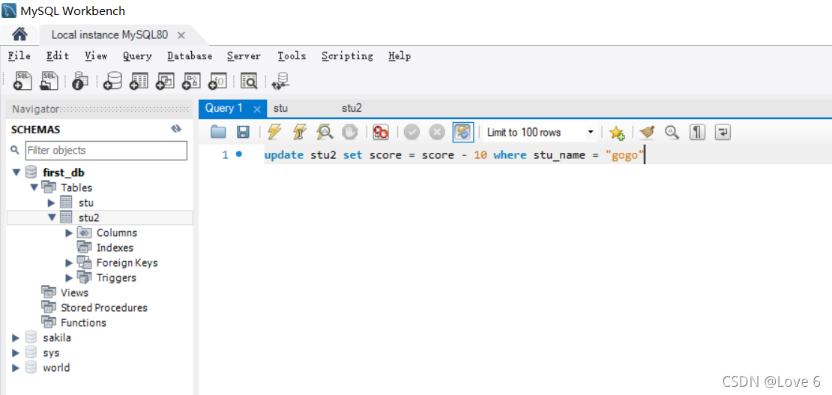Click the Filter objects search field
832x395 pixels.
(106, 150)
